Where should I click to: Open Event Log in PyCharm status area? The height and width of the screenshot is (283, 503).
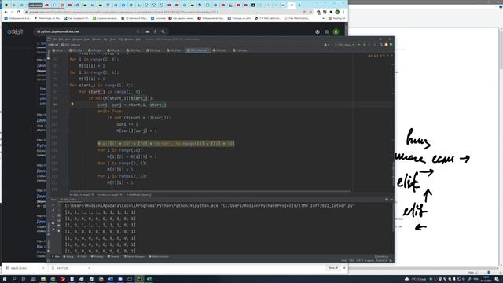[x=381, y=257]
